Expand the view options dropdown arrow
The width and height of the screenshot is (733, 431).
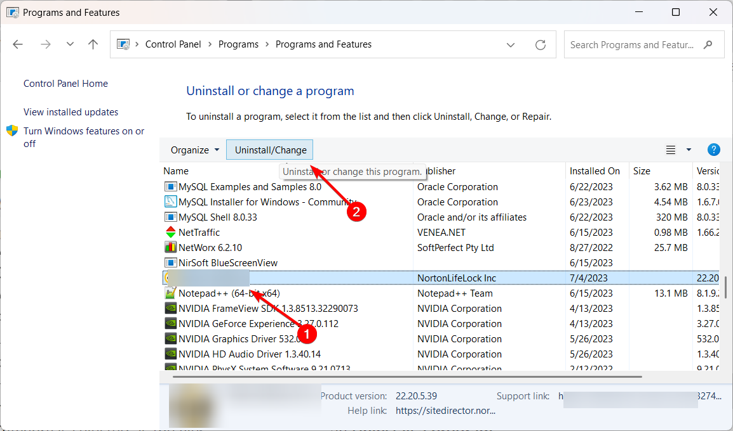click(x=689, y=150)
